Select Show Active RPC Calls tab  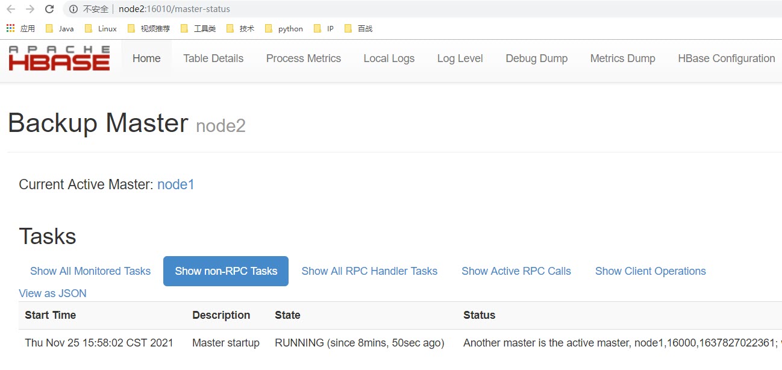pyautogui.click(x=516, y=271)
